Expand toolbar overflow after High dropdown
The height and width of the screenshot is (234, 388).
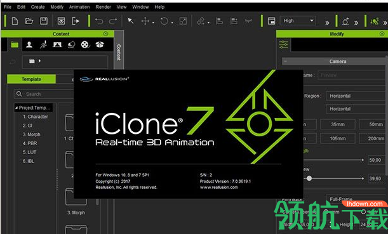click(x=328, y=23)
